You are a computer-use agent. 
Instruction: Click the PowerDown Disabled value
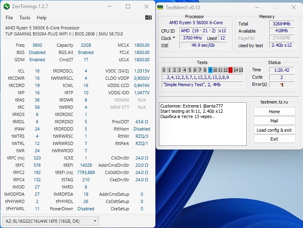(86, 209)
